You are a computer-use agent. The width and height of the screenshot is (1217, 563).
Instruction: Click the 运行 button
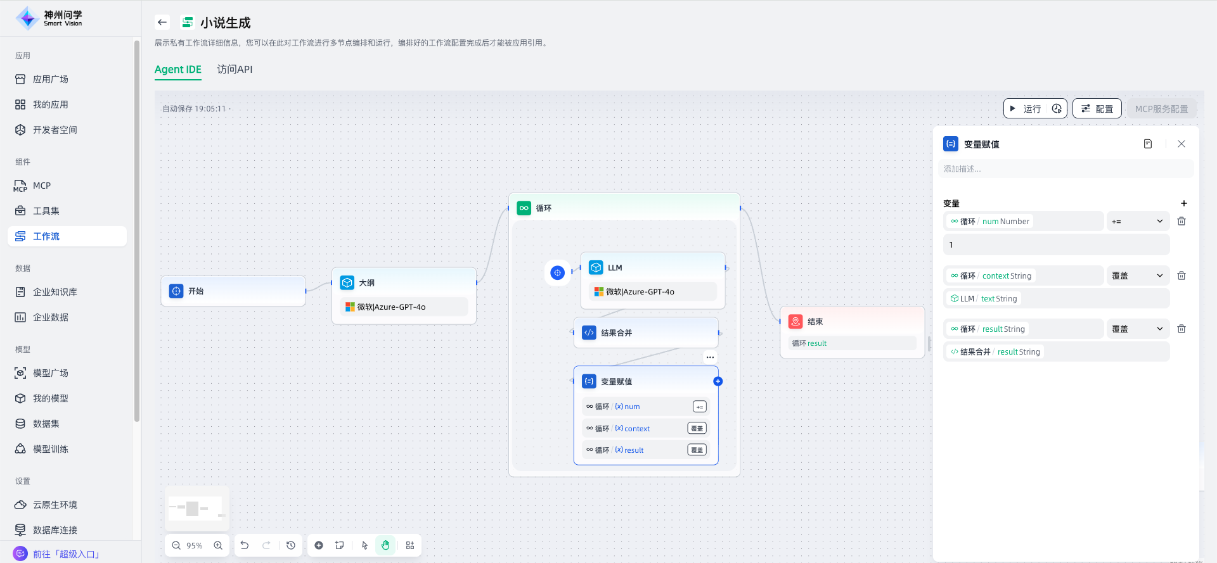click(x=1026, y=109)
